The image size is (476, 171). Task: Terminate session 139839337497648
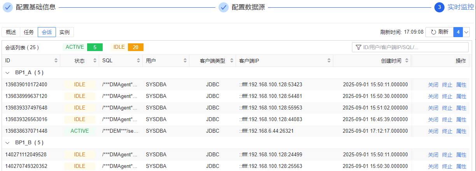pos(447,108)
